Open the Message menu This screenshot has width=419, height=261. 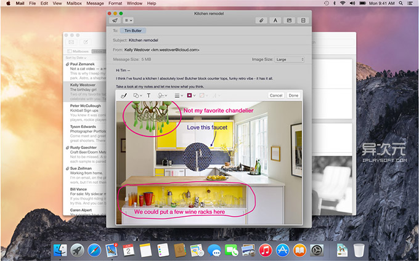pos(95,3)
